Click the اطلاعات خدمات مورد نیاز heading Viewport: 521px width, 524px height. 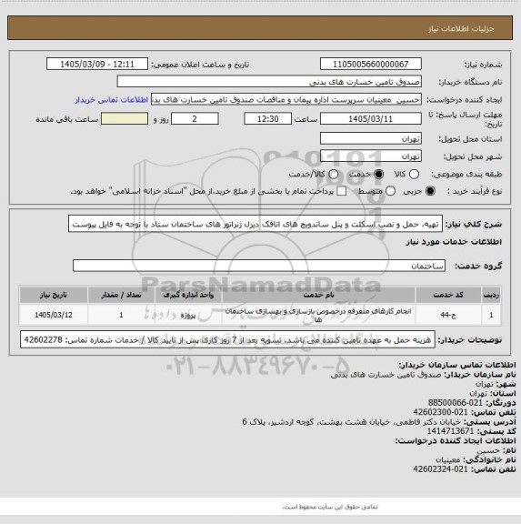(454, 242)
